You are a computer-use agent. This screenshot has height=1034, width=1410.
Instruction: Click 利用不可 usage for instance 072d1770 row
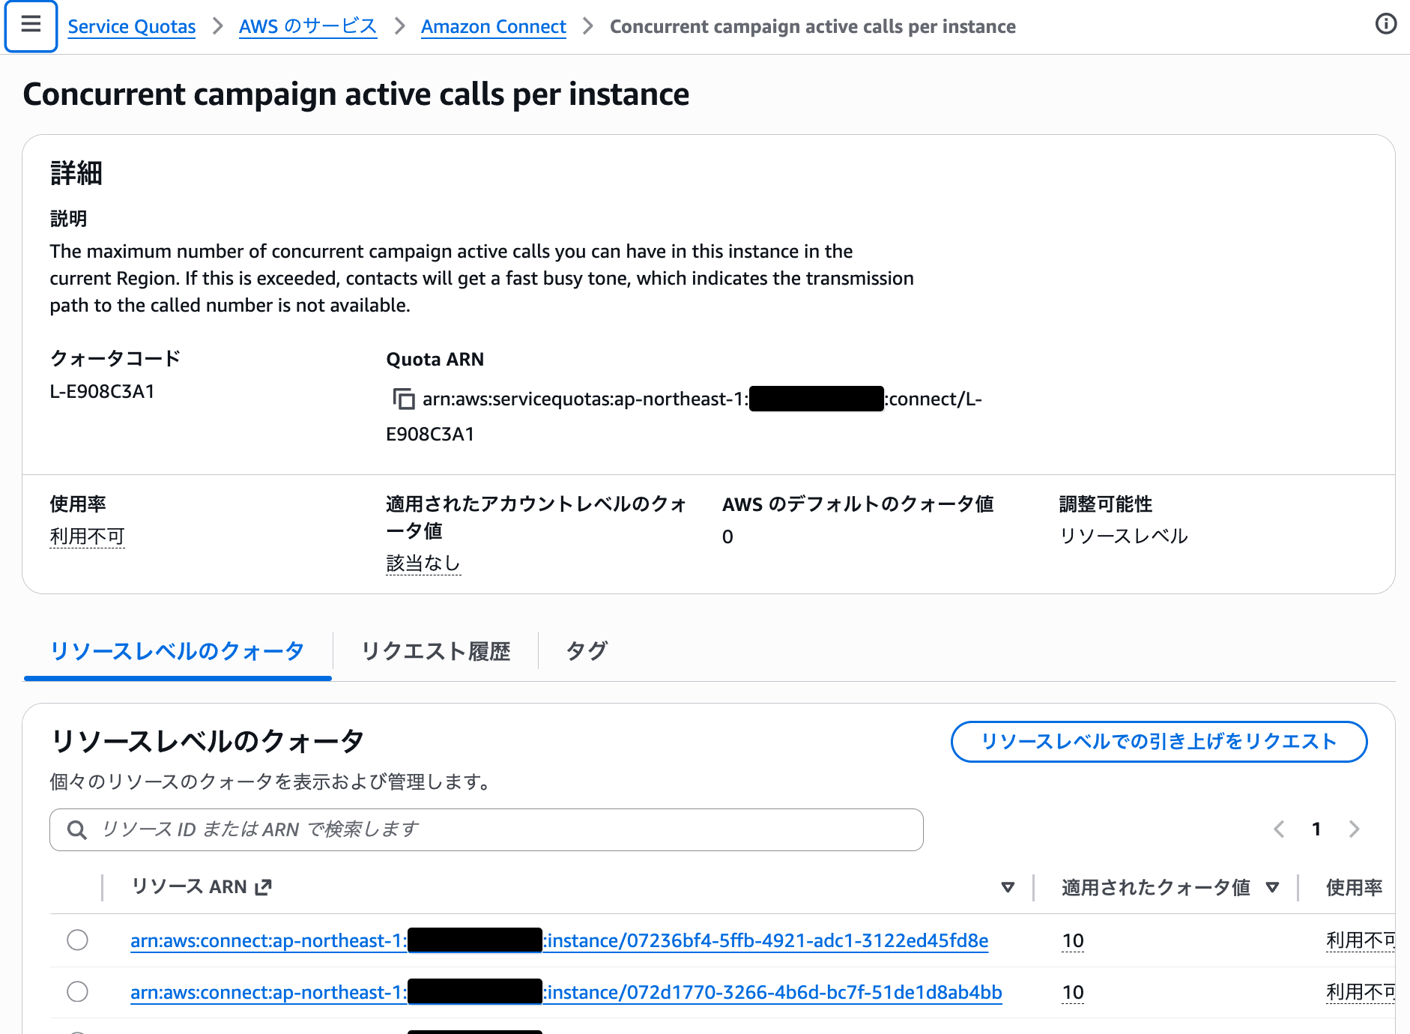click(x=1361, y=992)
